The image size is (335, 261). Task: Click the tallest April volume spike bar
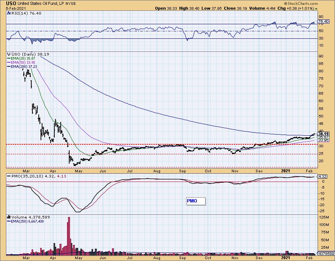(69, 236)
